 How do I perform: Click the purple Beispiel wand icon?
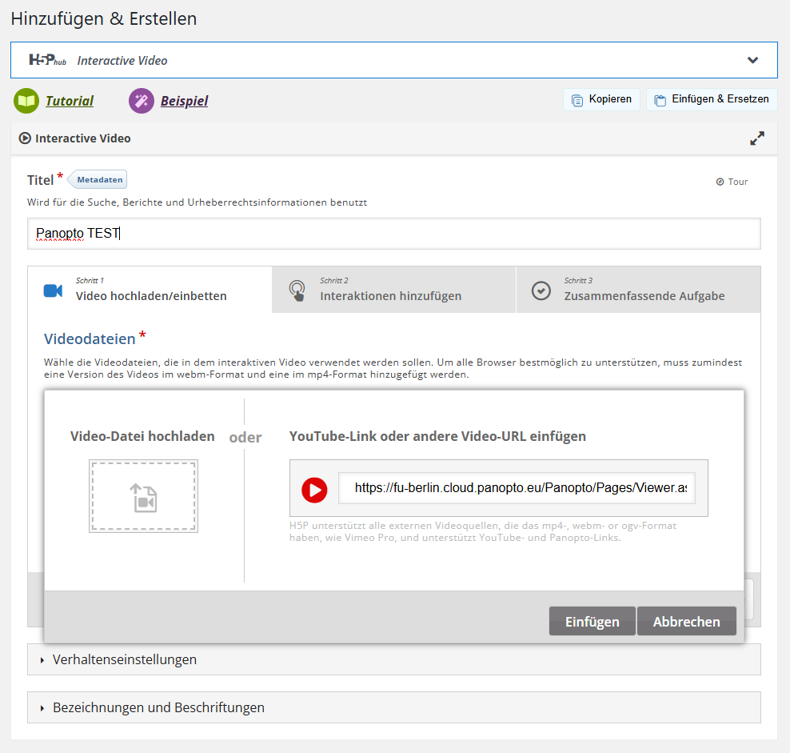(x=142, y=101)
